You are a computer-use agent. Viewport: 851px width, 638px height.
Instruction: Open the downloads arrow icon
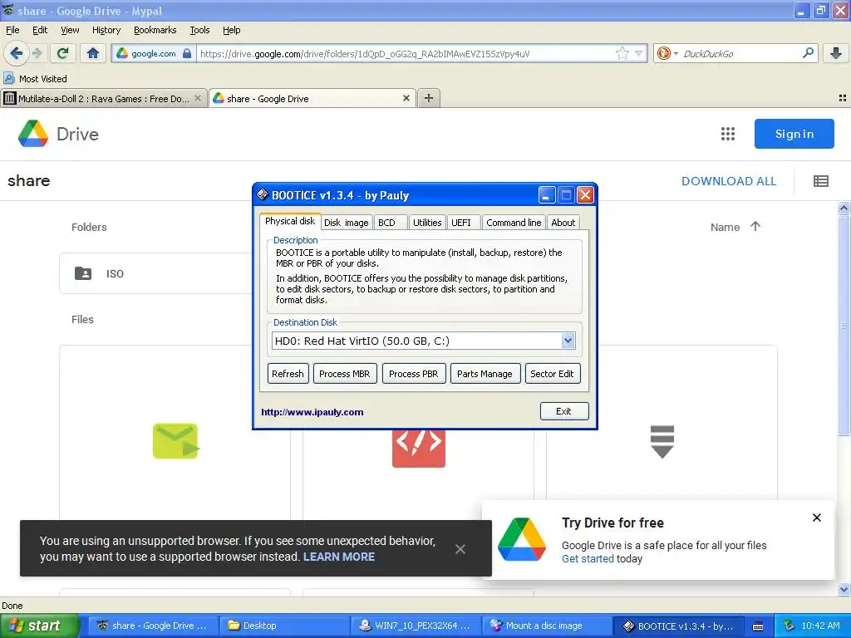[836, 53]
